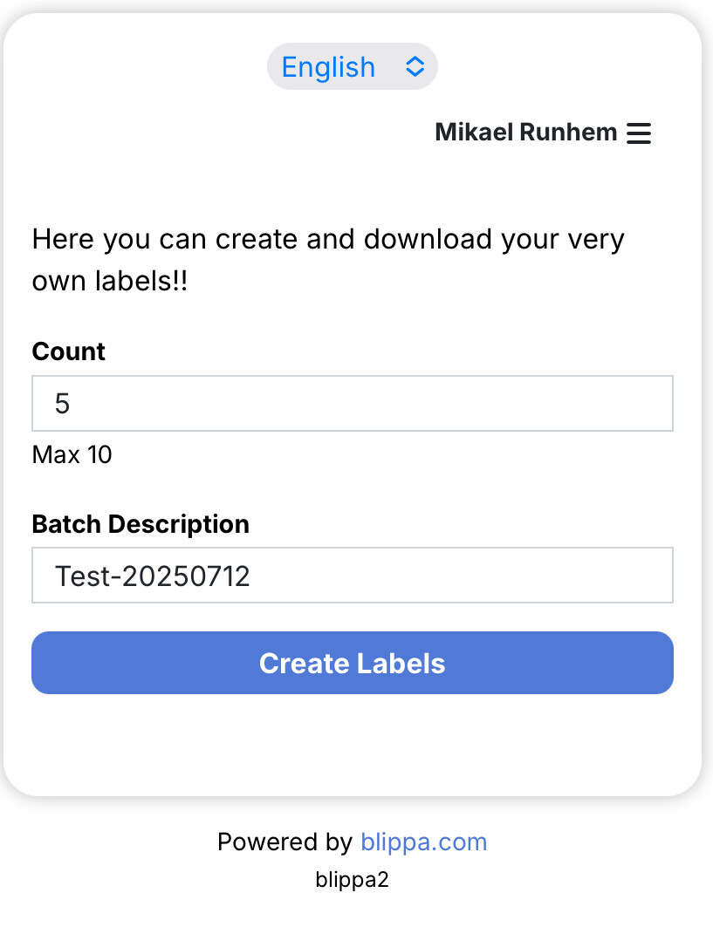Open the English language dropdown
This screenshot has height=927, width=713.
(x=352, y=67)
